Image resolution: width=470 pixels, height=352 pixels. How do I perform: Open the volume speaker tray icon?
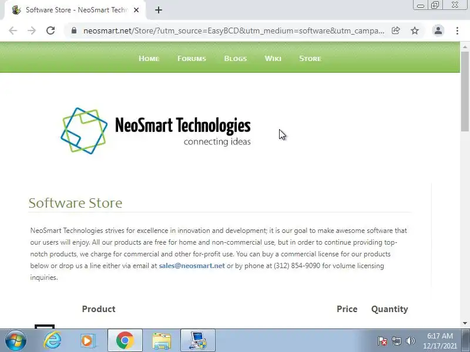click(410, 341)
